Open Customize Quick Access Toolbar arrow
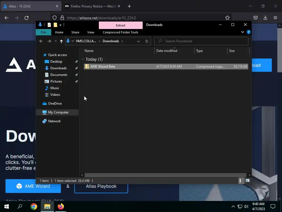 (x=60, y=25)
